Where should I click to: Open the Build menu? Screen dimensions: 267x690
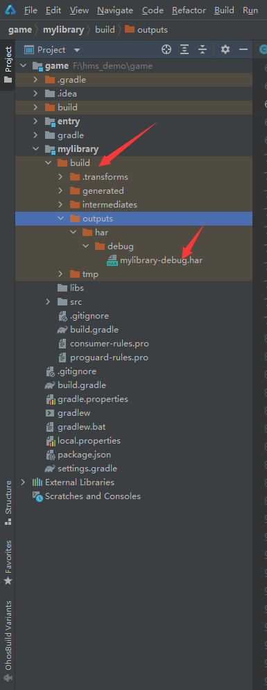pyautogui.click(x=224, y=10)
